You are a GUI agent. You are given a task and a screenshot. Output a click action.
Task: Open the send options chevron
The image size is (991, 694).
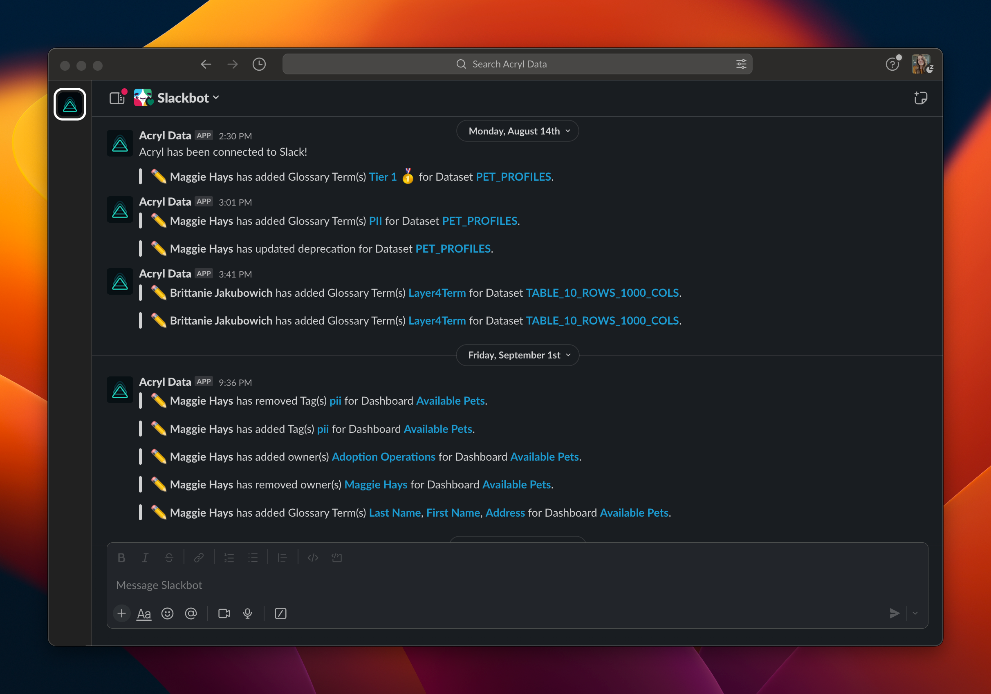point(915,613)
